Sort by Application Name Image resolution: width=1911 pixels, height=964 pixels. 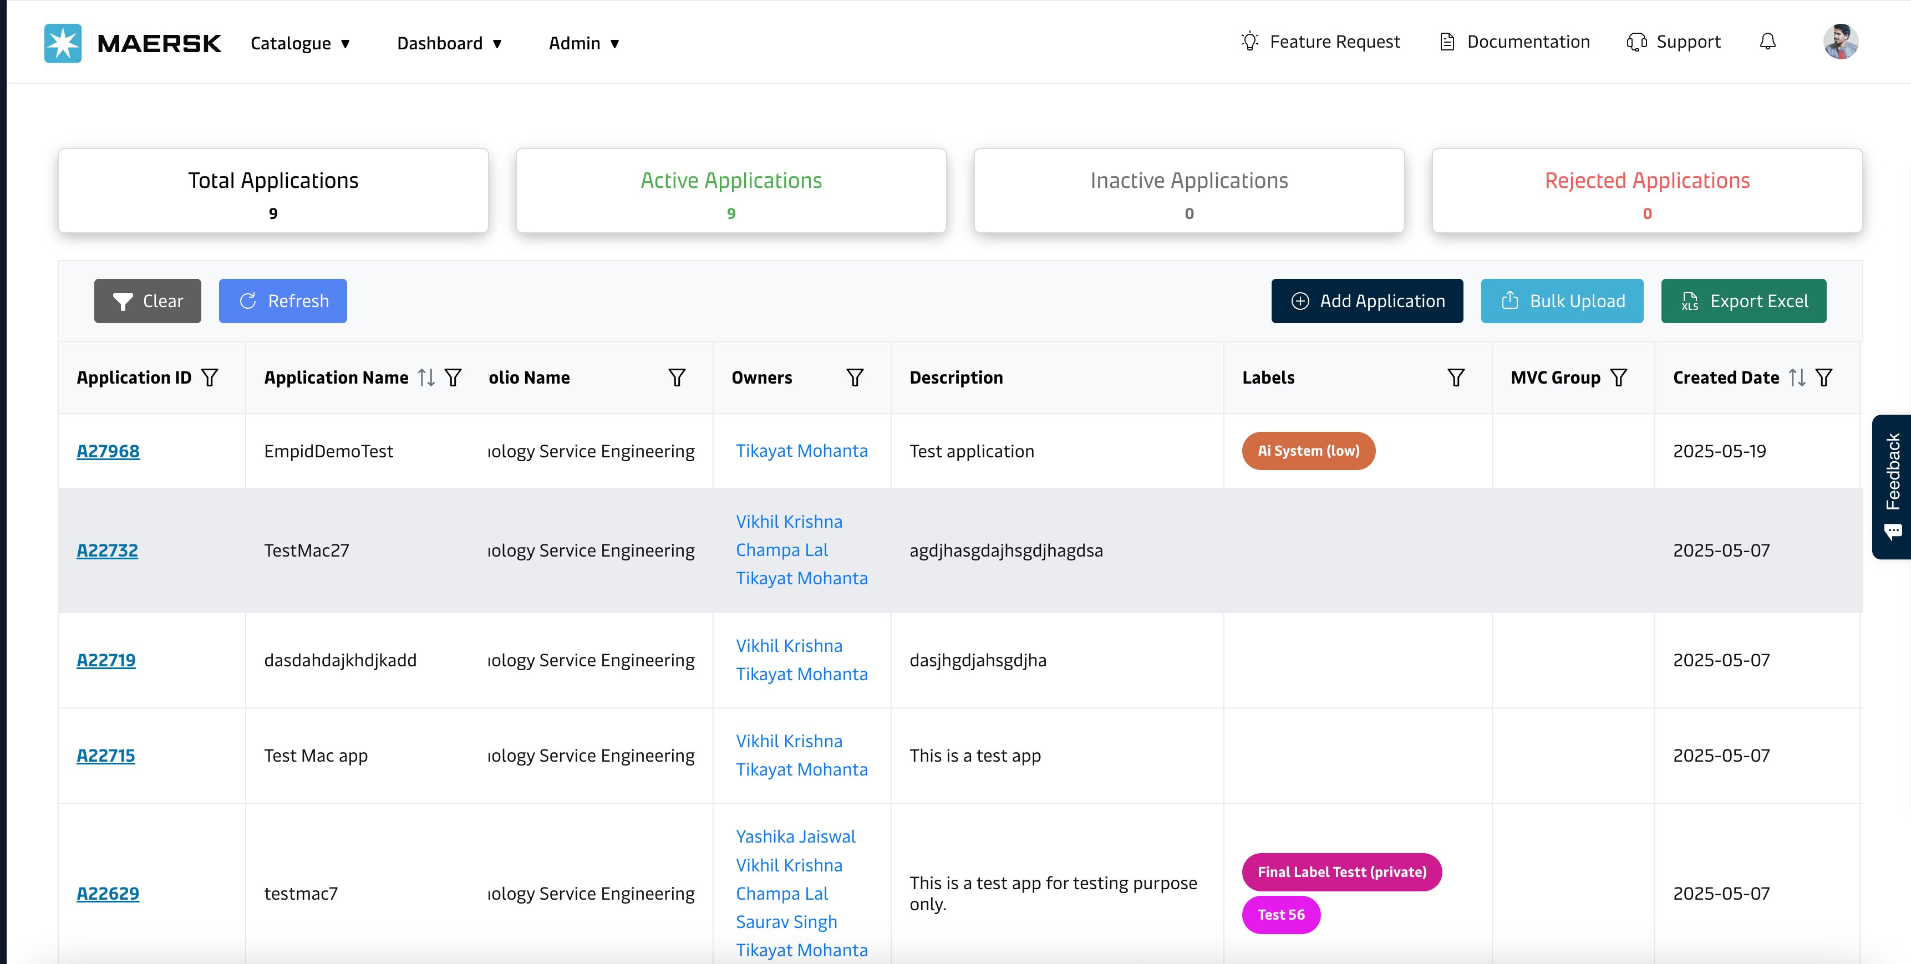(426, 378)
